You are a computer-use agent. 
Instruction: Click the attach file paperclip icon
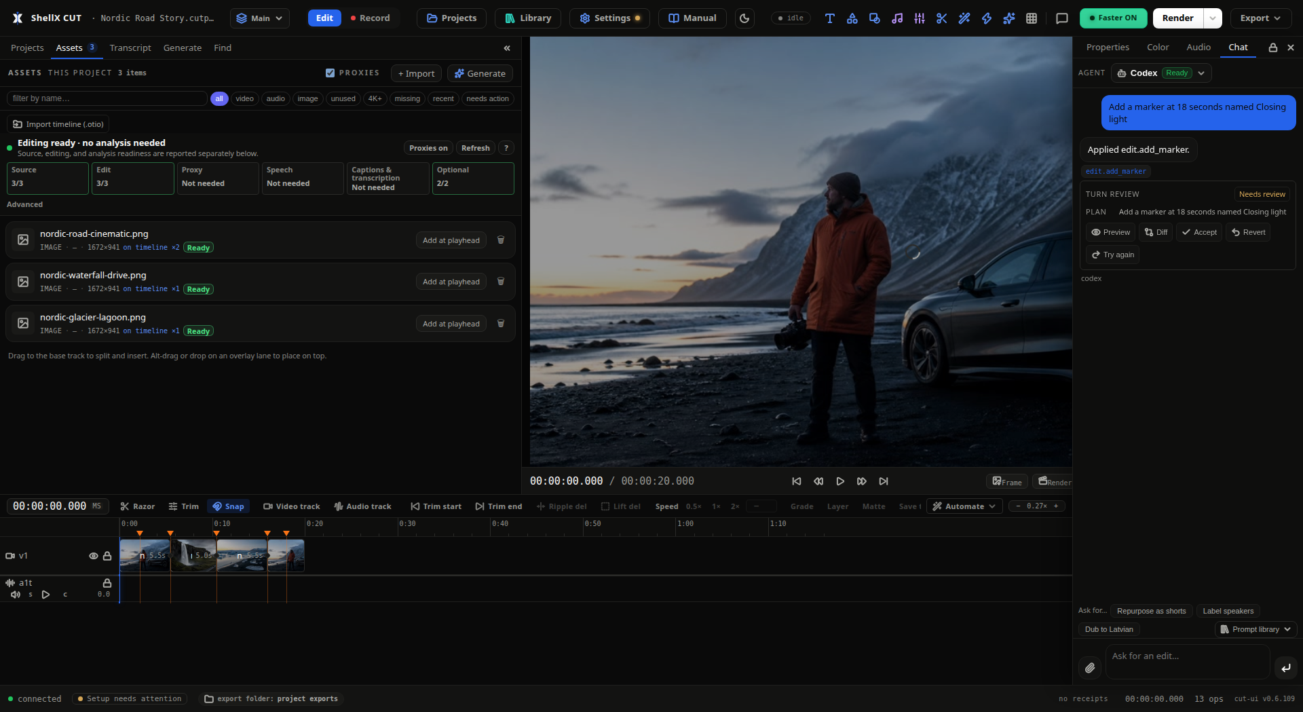(1090, 668)
